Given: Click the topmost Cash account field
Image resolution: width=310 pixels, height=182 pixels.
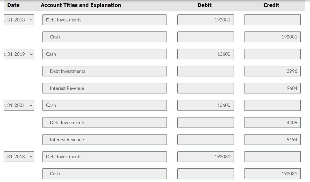Looking at the screenshot, I should [x=104, y=37].
